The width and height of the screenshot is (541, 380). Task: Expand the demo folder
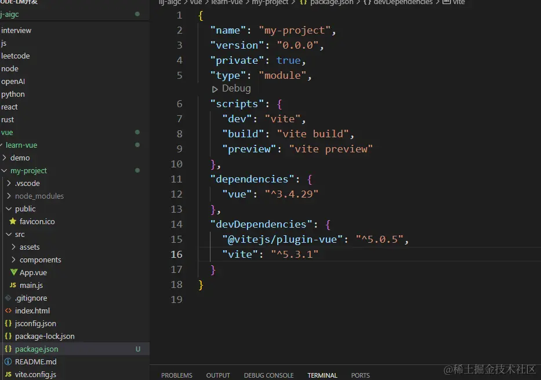[x=4, y=158]
